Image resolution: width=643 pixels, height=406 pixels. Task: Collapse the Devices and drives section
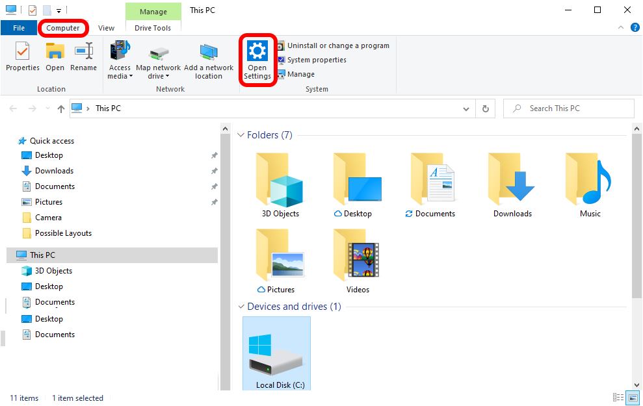[x=242, y=306]
